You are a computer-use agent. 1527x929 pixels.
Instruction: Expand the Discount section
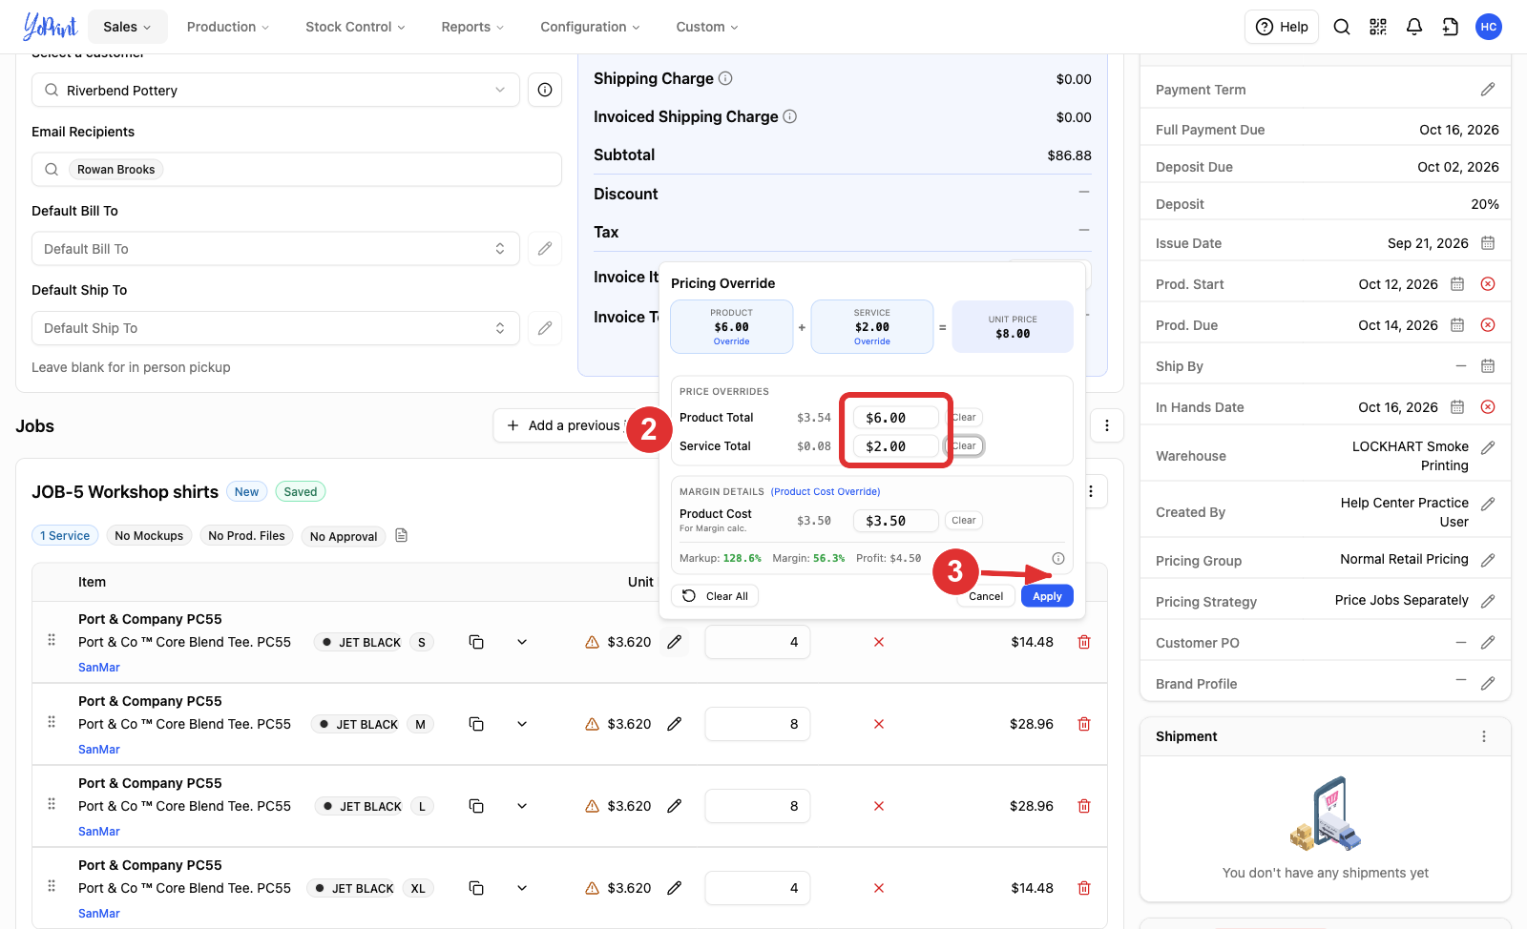(1084, 193)
